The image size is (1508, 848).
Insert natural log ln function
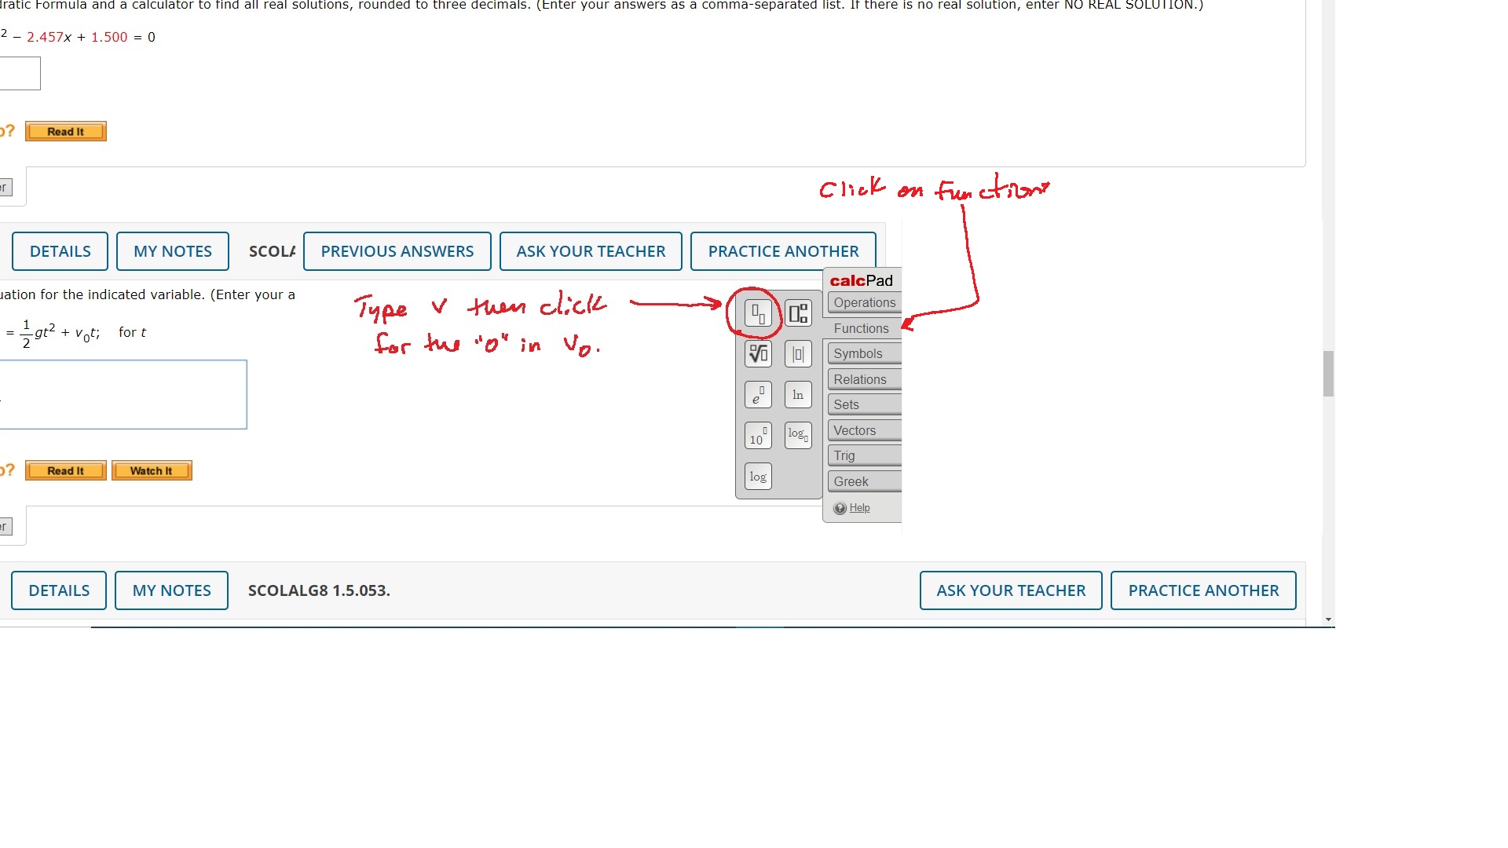pyautogui.click(x=798, y=395)
